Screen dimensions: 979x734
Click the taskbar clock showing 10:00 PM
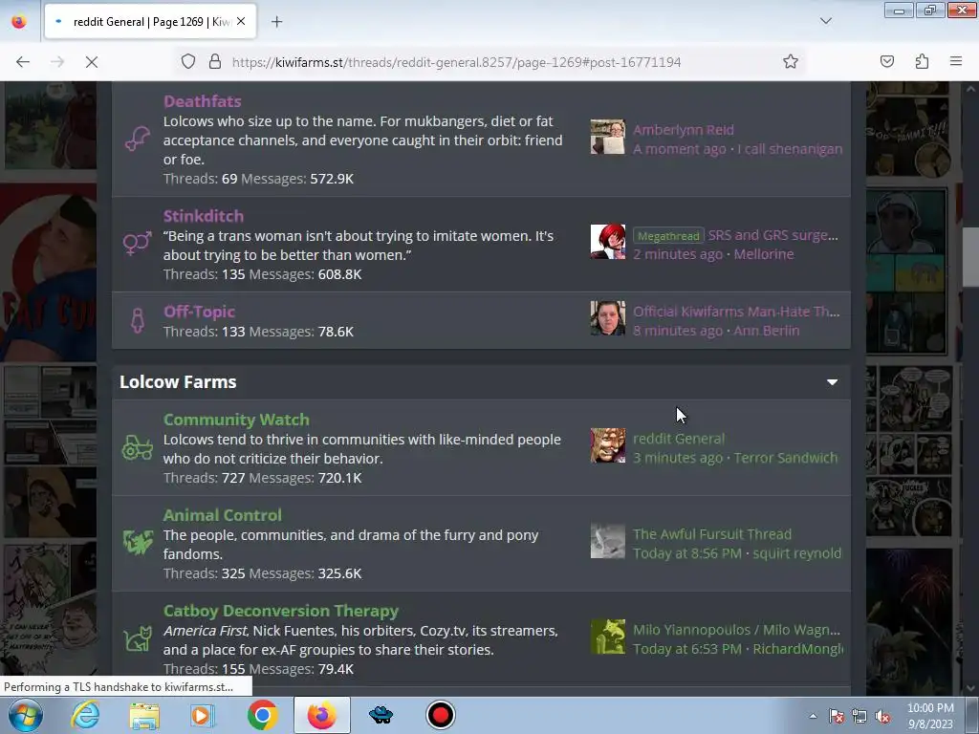[x=930, y=716]
